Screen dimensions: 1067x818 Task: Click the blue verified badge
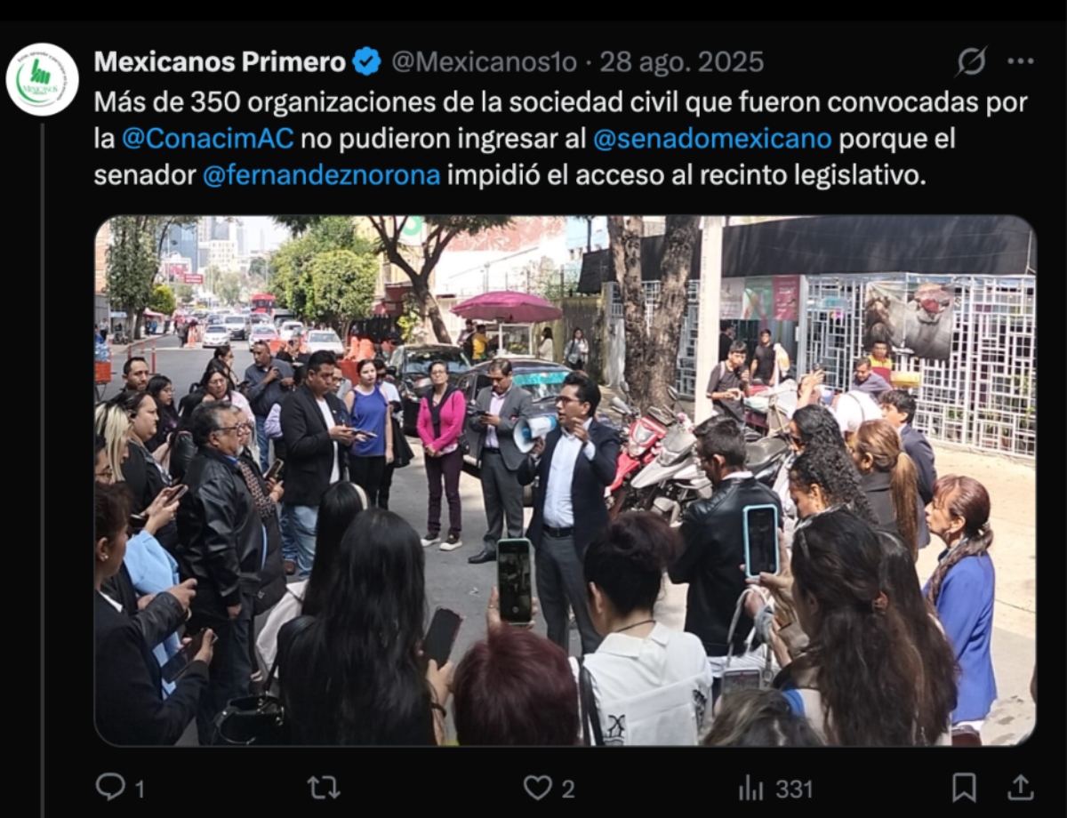coord(366,61)
